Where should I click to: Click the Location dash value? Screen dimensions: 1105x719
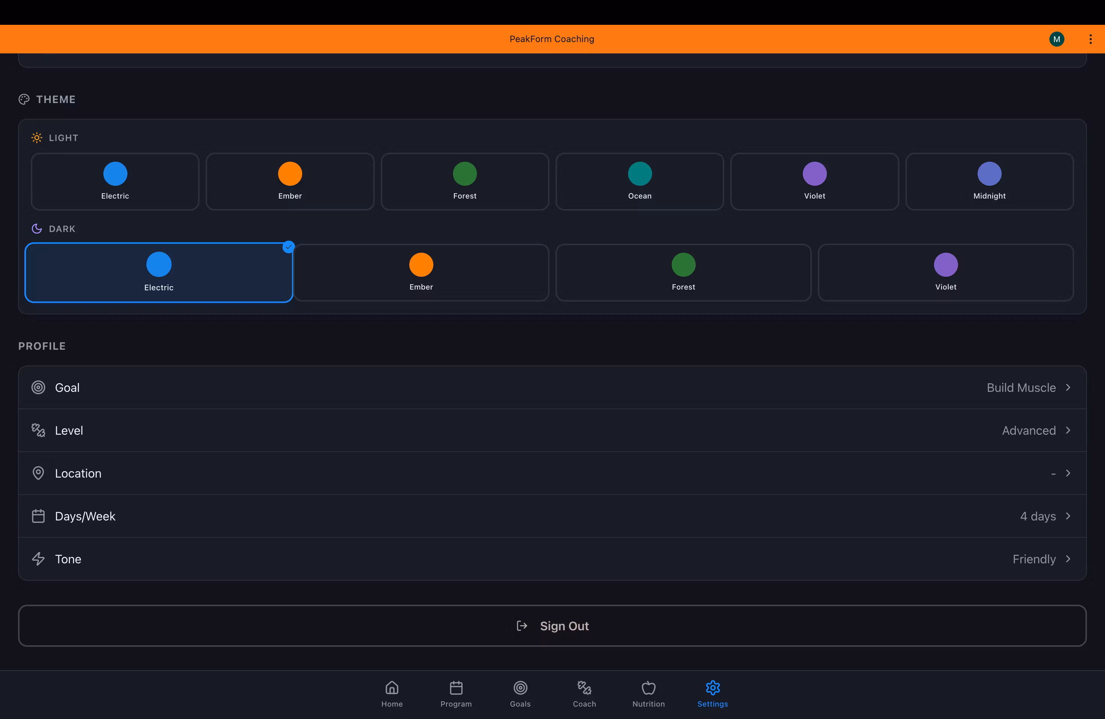click(x=1054, y=474)
